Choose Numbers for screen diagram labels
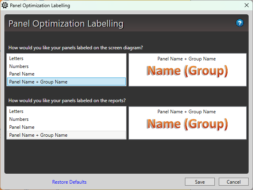 coord(19,66)
